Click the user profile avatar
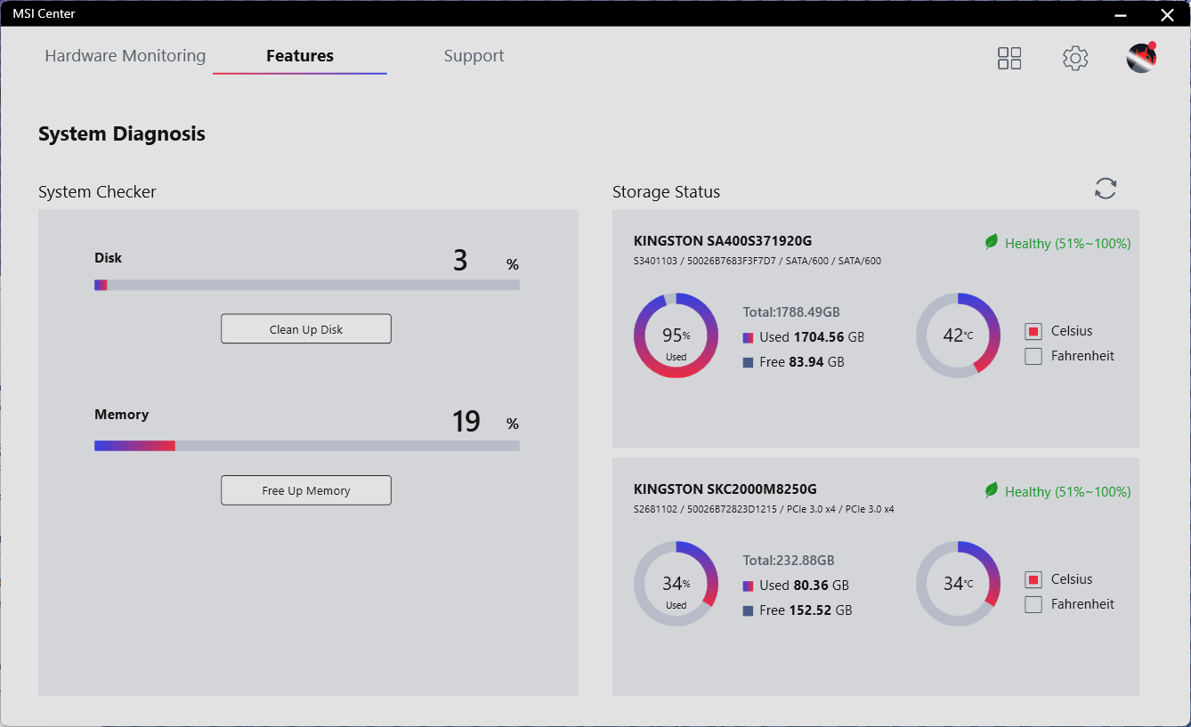This screenshot has width=1191, height=727. pos(1141,59)
